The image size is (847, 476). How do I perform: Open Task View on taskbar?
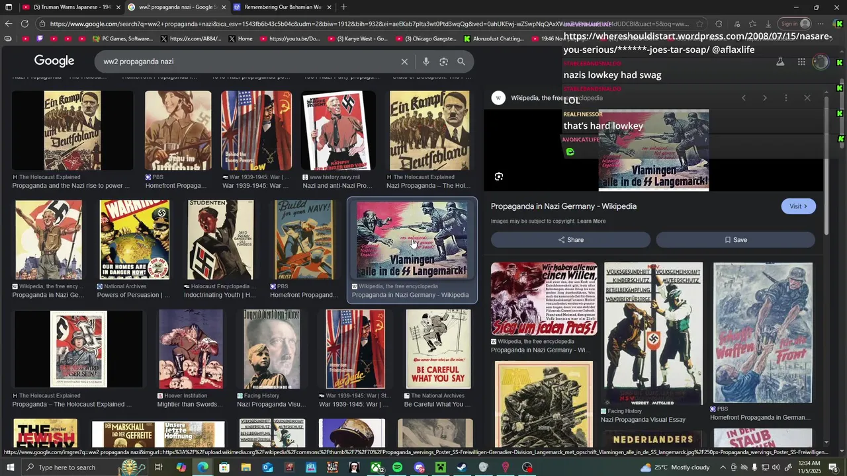pyautogui.click(x=159, y=467)
